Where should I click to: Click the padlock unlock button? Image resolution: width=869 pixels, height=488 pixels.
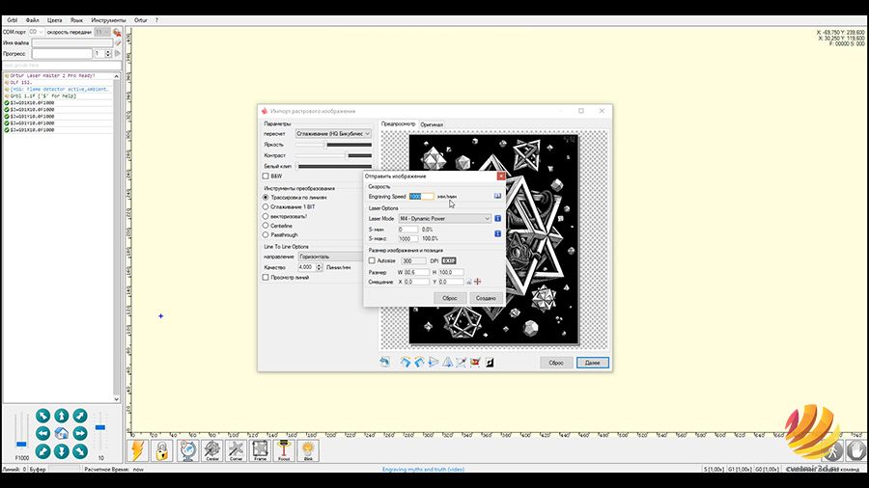162,451
